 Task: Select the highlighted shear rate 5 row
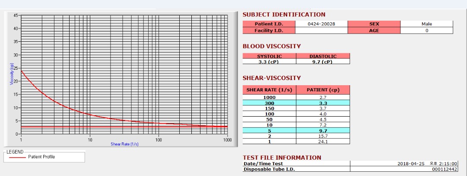[x=296, y=130]
